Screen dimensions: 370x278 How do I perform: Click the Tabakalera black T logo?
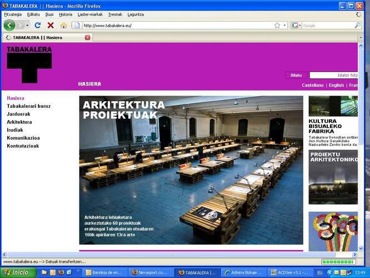point(29,64)
